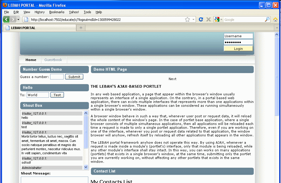Open the list all tabs dropdown
This screenshot has height=183, width=281.
[x=277, y=28]
